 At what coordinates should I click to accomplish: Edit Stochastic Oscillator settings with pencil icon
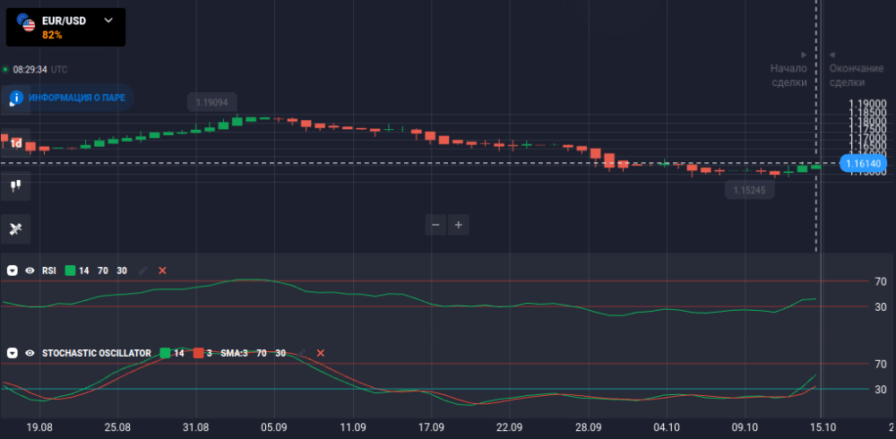pyautogui.click(x=302, y=354)
